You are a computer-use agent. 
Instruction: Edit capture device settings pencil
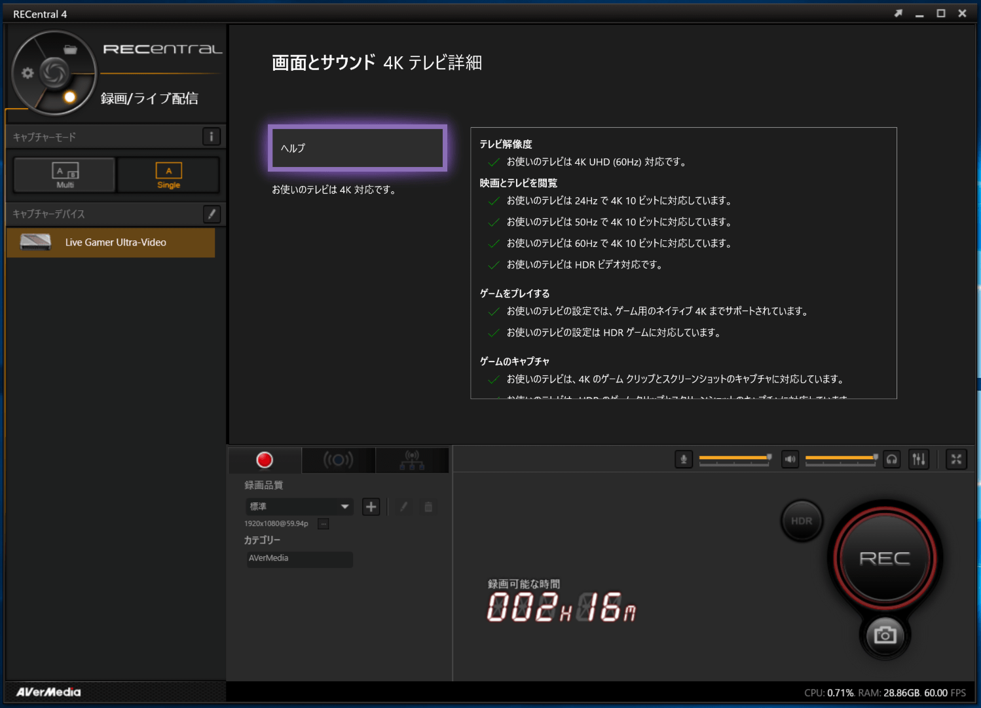click(212, 214)
